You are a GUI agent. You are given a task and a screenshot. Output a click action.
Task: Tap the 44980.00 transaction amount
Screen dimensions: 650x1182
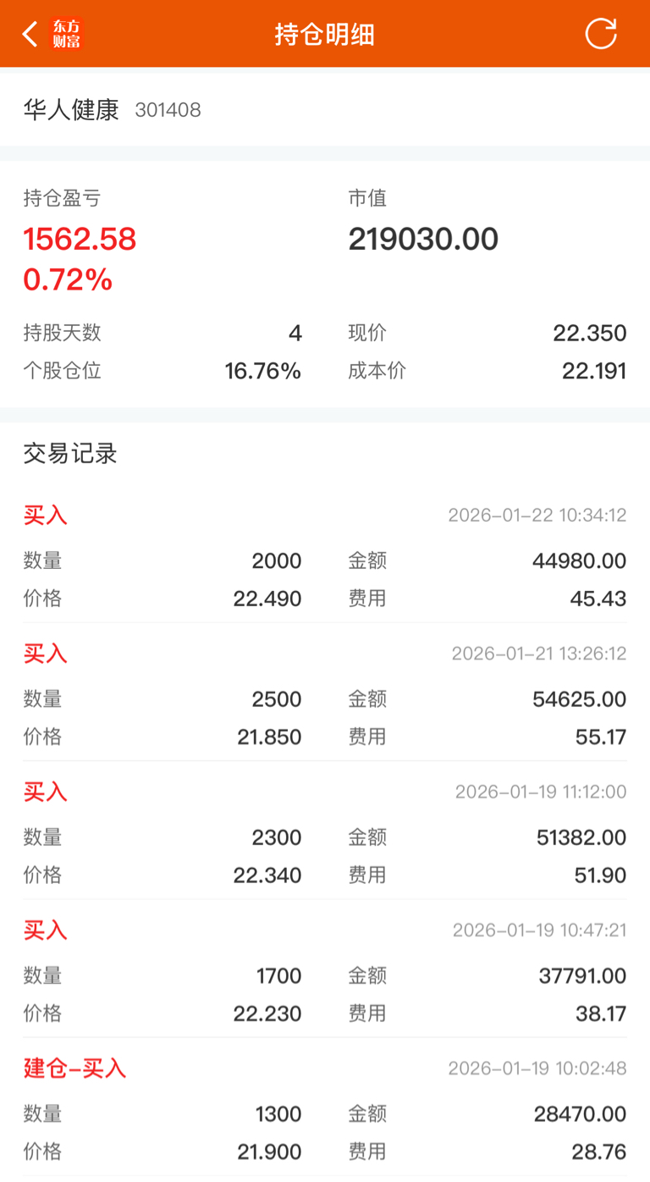pos(579,561)
